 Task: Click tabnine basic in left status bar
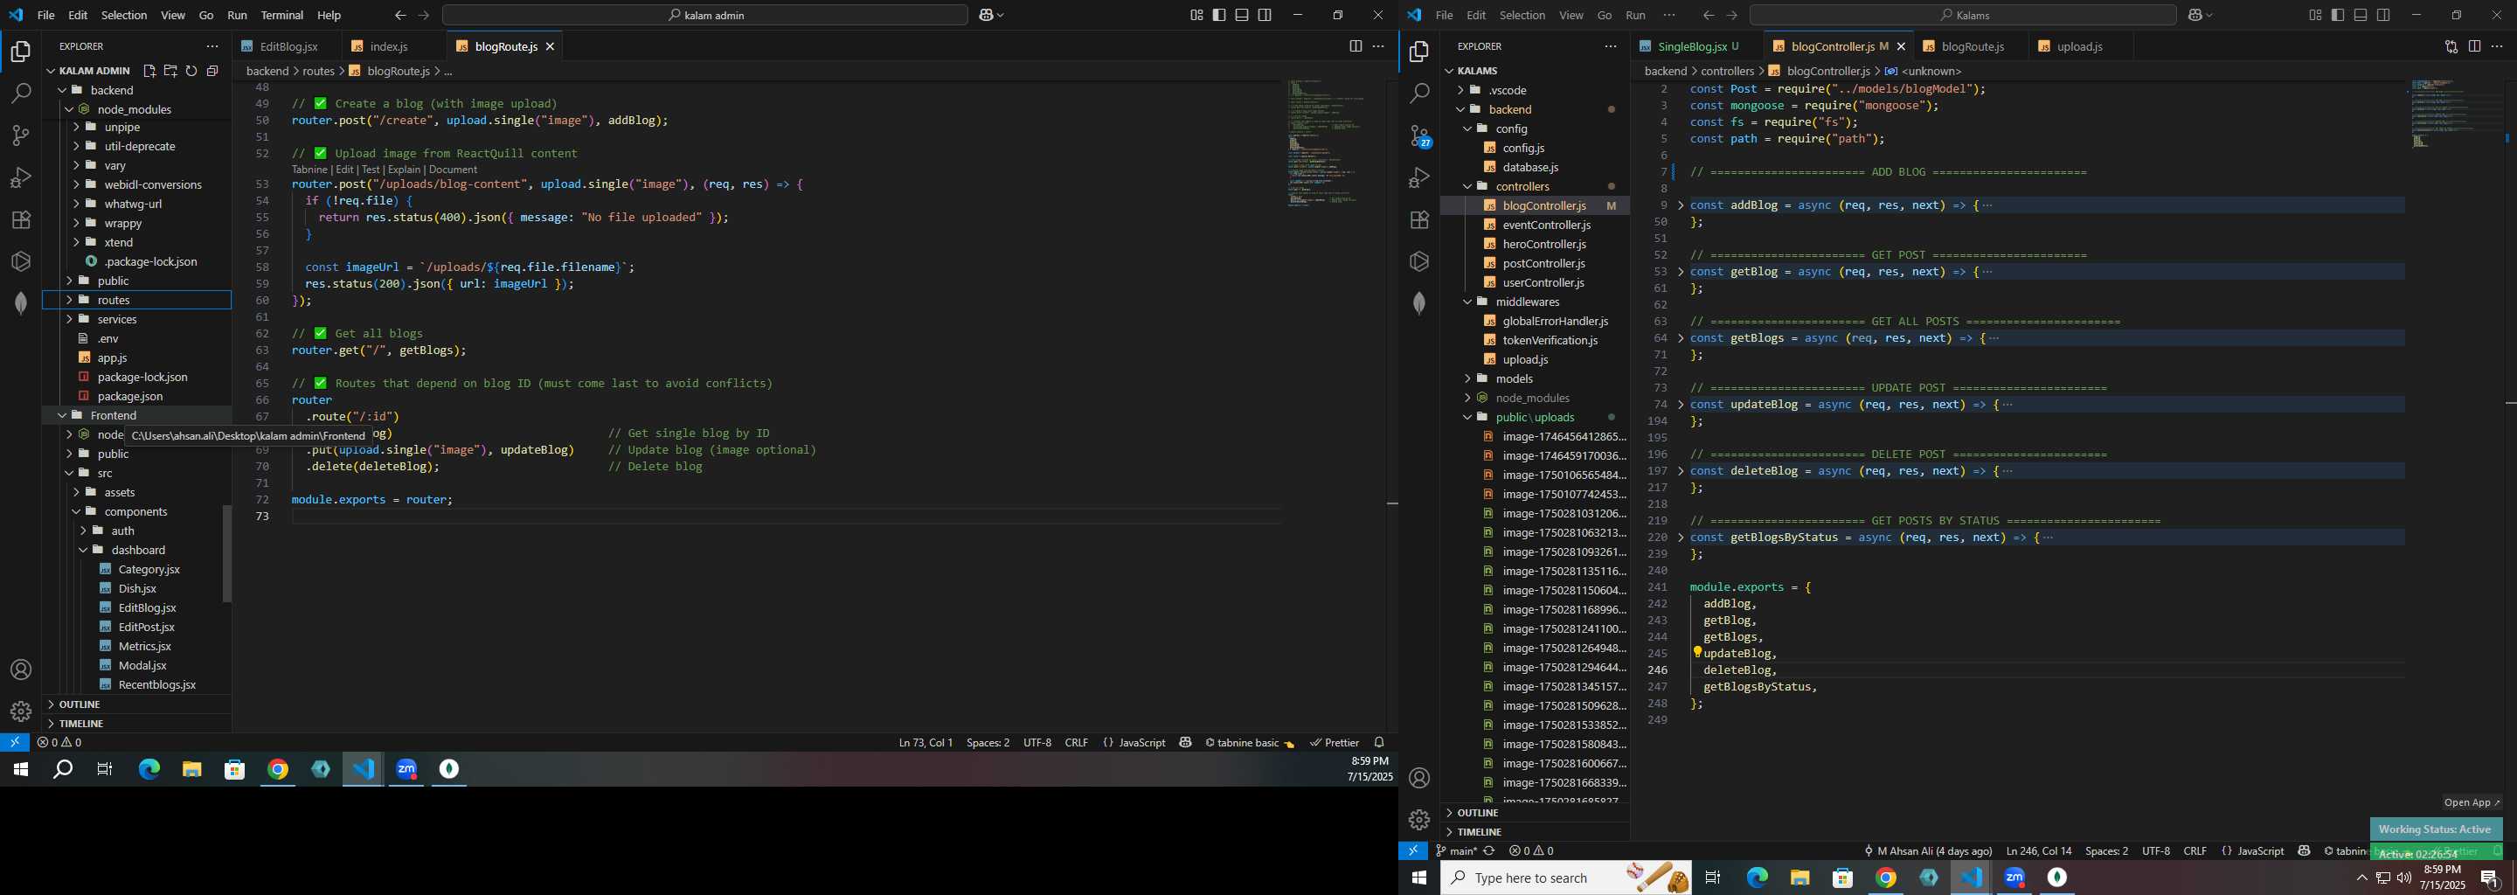click(x=1250, y=743)
